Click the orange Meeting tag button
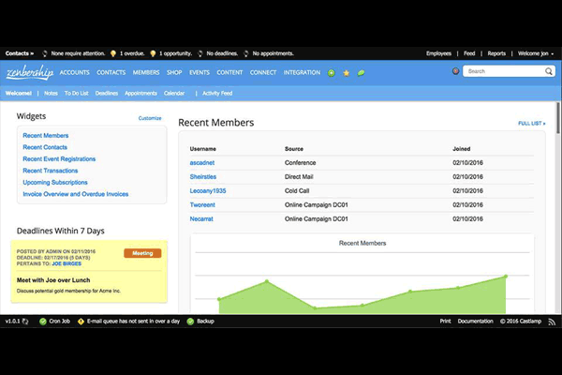562x375 pixels. click(x=142, y=253)
